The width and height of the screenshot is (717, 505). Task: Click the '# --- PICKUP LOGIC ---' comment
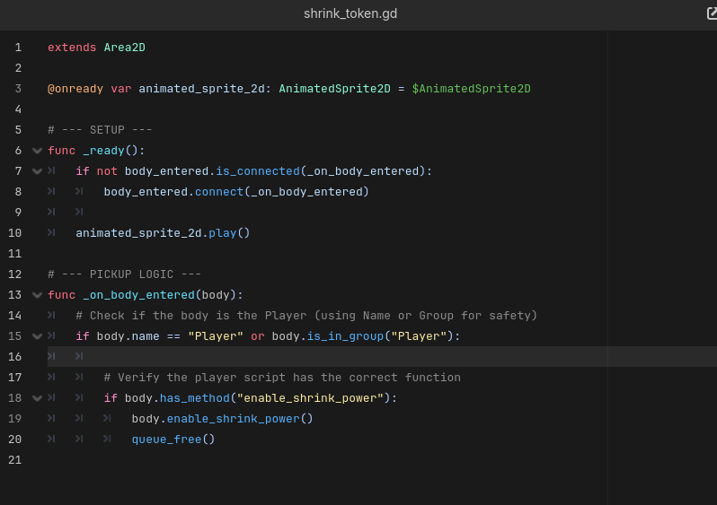pyautogui.click(x=124, y=274)
